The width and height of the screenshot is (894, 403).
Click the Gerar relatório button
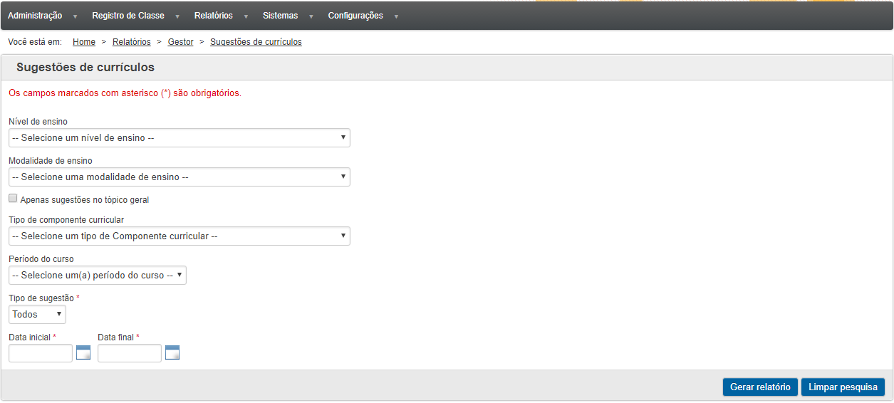click(760, 387)
